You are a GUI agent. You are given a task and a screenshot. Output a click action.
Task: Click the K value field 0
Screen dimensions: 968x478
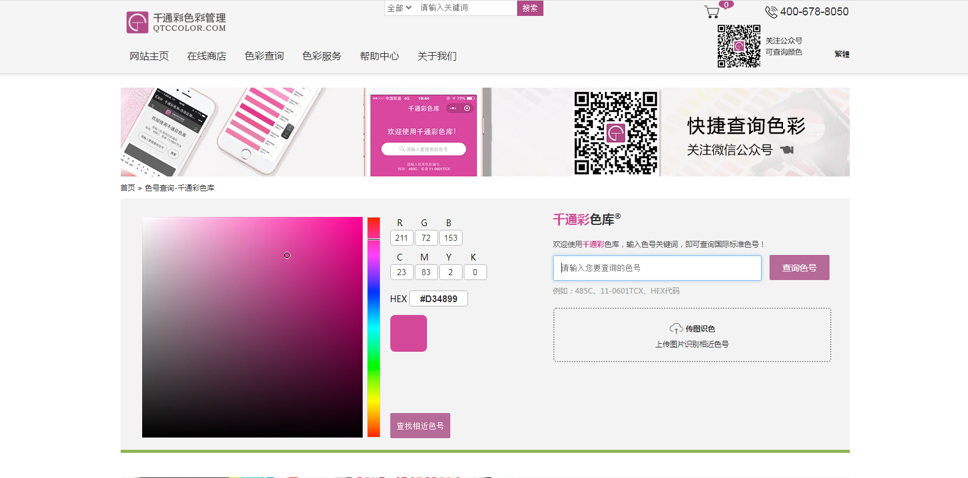(475, 272)
